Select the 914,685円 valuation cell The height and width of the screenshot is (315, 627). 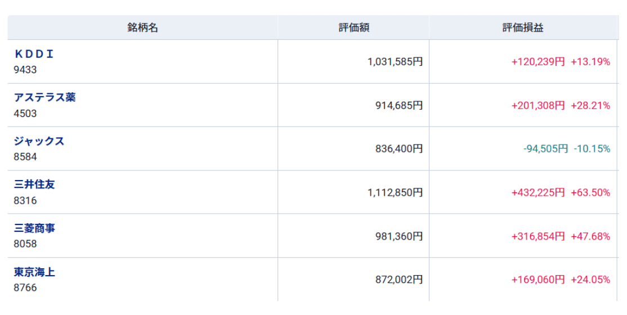pyautogui.click(x=398, y=105)
